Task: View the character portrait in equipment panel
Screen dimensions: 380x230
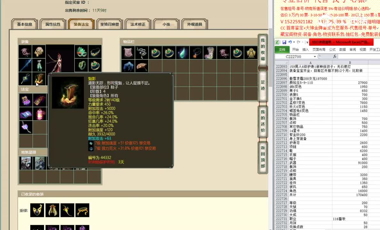Action: click(60, 59)
